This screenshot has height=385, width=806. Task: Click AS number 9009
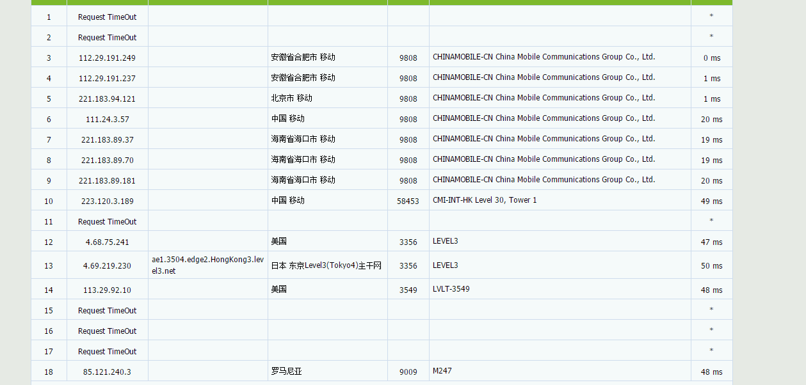tap(408, 372)
